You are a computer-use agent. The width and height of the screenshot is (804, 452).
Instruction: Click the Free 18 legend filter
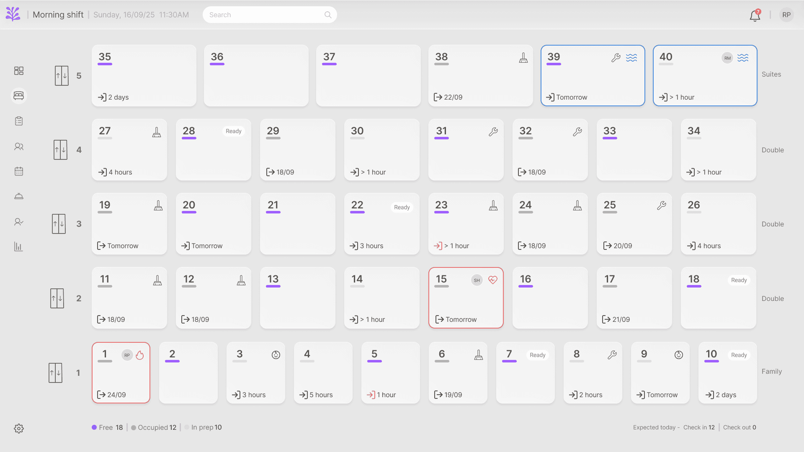tap(108, 427)
